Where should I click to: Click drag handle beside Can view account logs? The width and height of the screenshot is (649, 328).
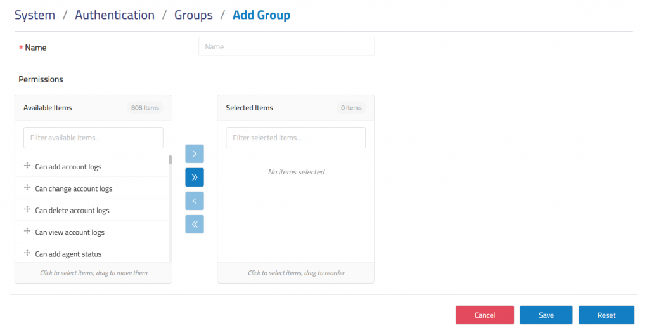tap(27, 232)
